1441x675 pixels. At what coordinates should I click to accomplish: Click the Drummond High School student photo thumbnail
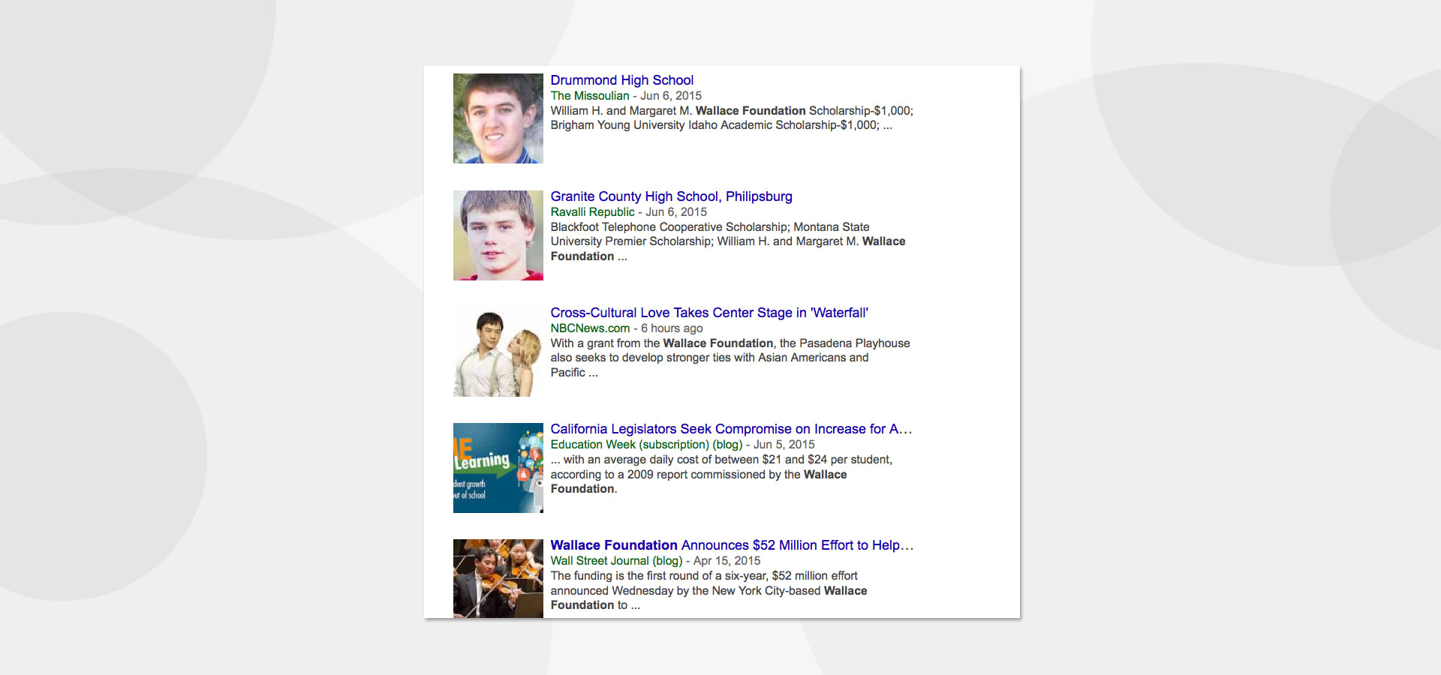point(498,118)
